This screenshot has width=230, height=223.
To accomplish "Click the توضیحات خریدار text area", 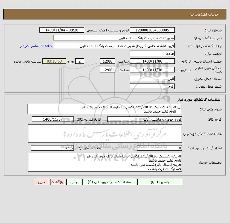I will pyautogui.click(x=105, y=162).
